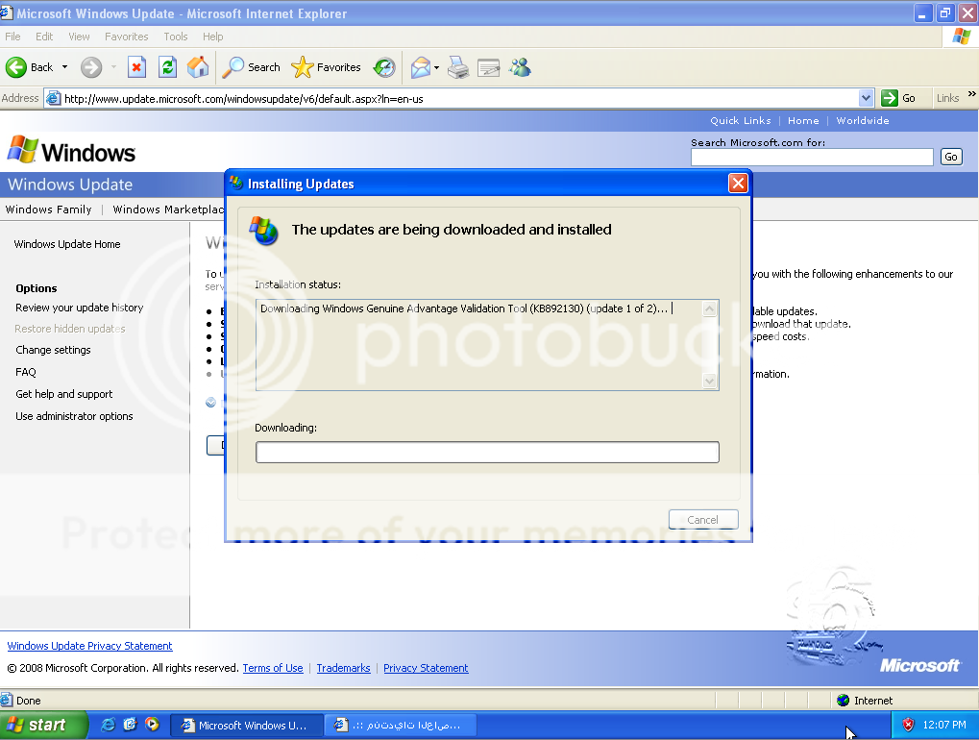Click the Downloading progress bar
The height and width of the screenshot is (740, 979).
[x=487, y=452]
